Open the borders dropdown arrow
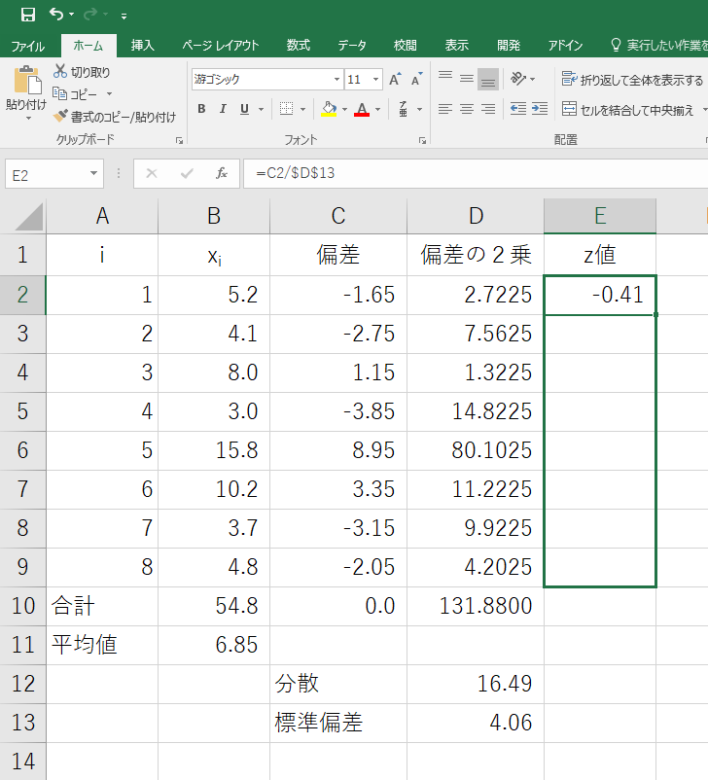The image size is (708, 780). (x=302, y=109)
